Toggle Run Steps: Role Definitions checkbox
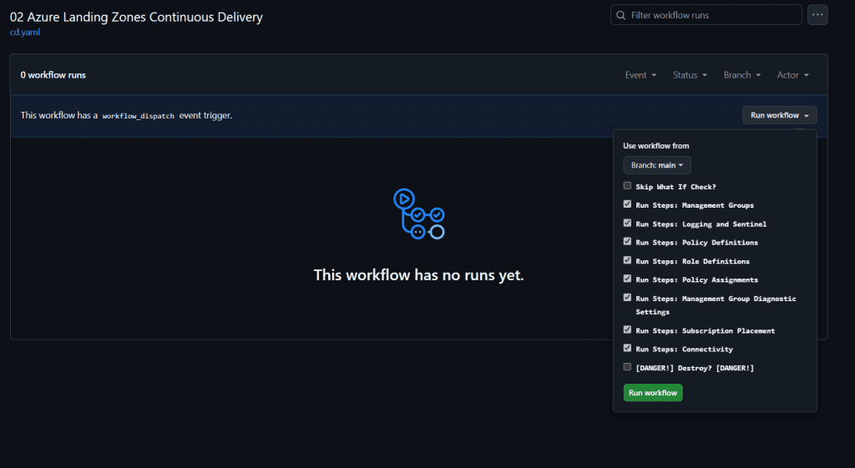855x468 pixels. [627, 260]
